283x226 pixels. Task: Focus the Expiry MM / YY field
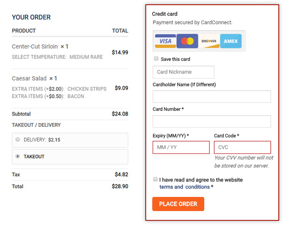[x=181, y=147]
